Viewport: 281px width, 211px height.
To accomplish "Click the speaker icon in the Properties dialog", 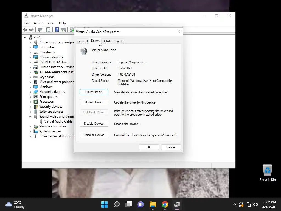I will [84, 51].
